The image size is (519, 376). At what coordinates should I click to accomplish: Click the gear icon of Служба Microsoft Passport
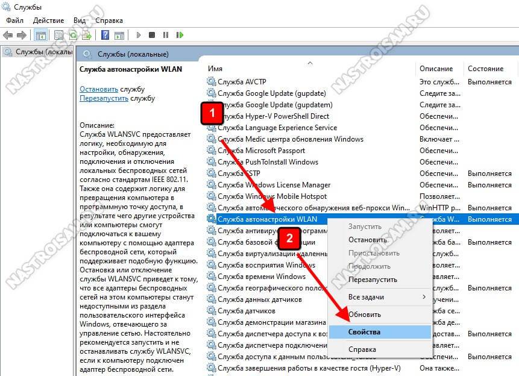[x=211, y=150]
